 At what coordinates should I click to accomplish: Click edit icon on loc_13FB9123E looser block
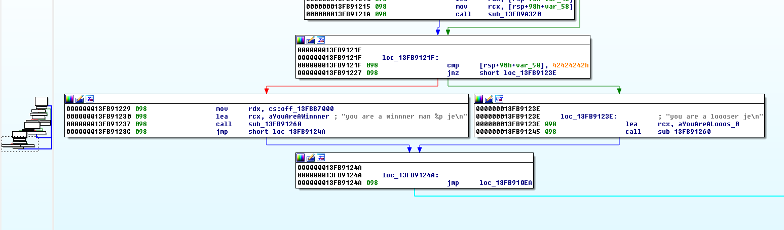click(489, 99)
